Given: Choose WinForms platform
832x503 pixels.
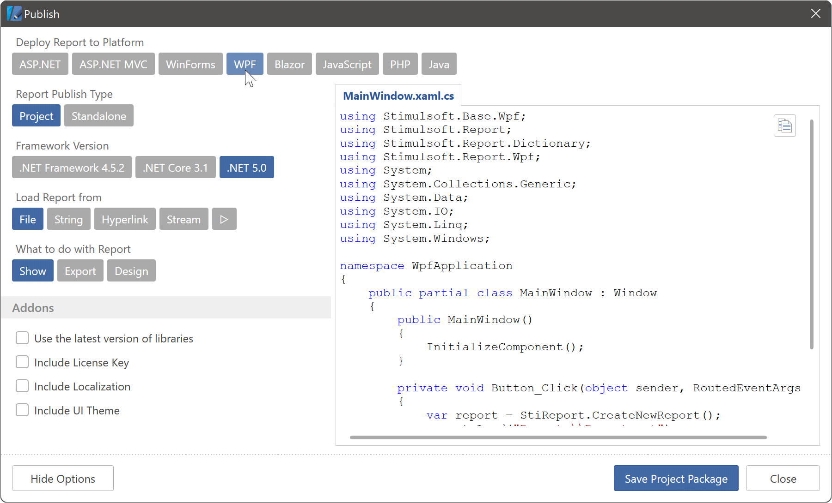Looking at the screenshot, I should pyautogui.click(x=190, y=64).
